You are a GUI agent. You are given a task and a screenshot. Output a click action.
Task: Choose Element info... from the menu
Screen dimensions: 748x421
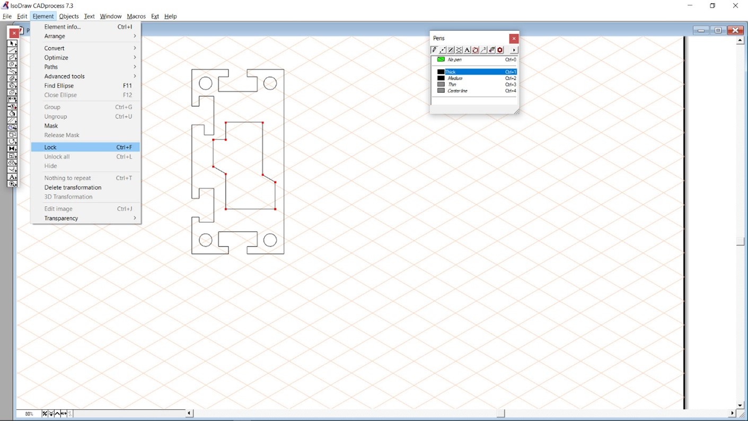[85, 27]
